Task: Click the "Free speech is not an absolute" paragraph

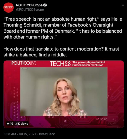Action: 63,28
